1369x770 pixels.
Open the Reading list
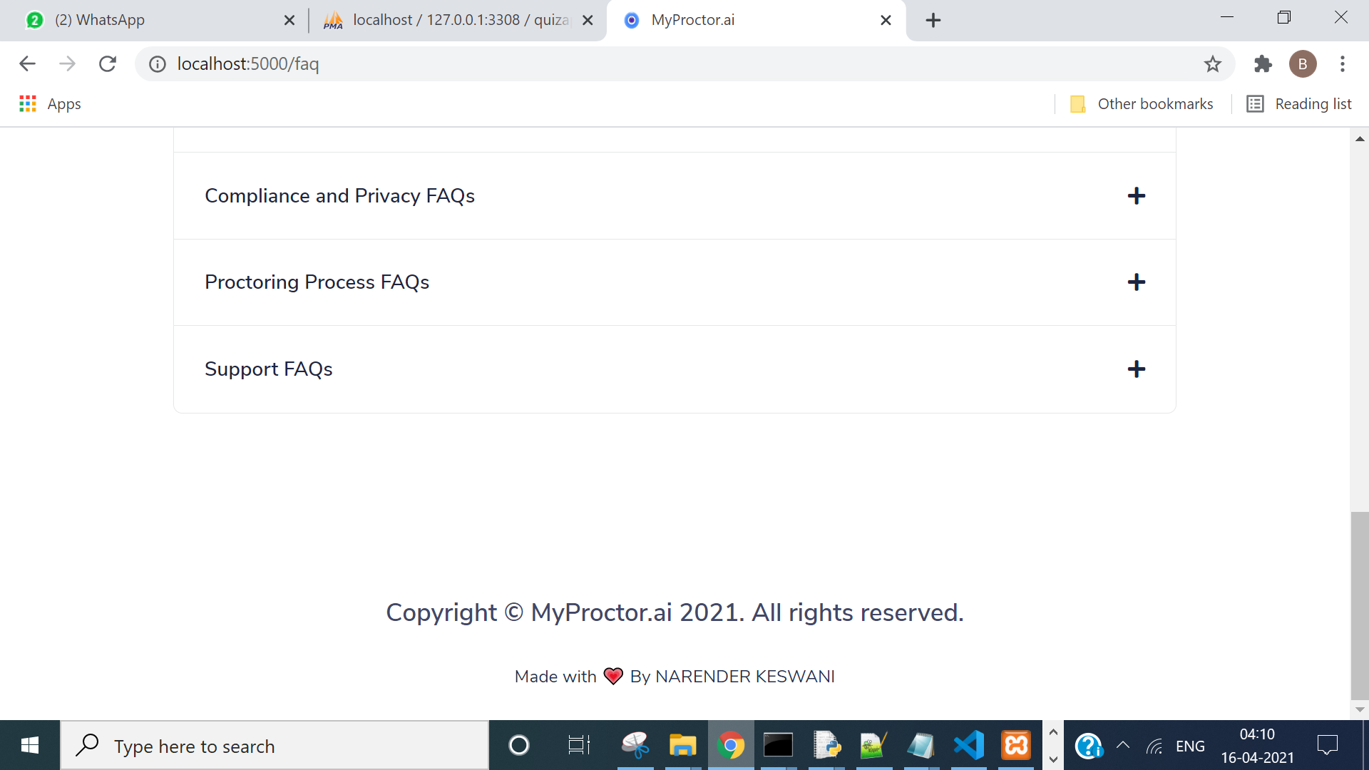click(x=1299, y=104)
